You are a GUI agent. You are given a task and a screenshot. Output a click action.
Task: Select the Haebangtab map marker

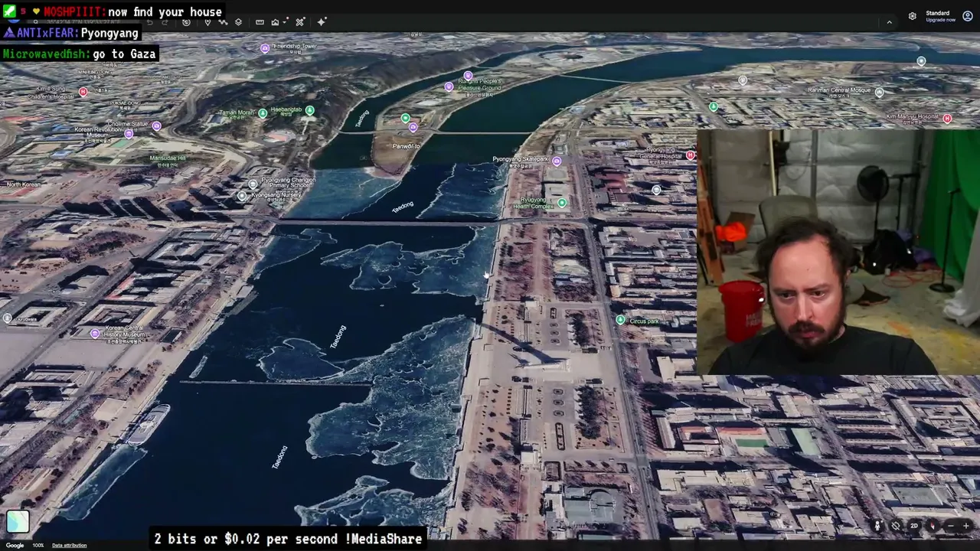(309, 111)
